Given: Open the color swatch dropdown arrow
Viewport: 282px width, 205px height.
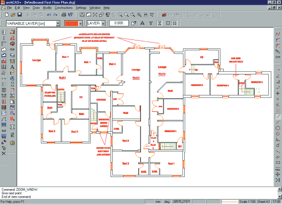Looking at the screenshot, I should (x=81, y=23).
